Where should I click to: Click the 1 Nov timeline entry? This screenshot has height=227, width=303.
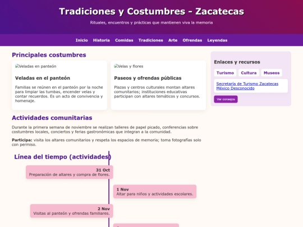155,192
